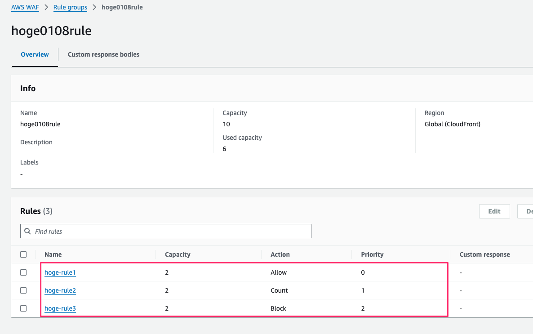Open the hoge-rule2 rule link
The image size is (533, 334).
(x=60, y=290)
